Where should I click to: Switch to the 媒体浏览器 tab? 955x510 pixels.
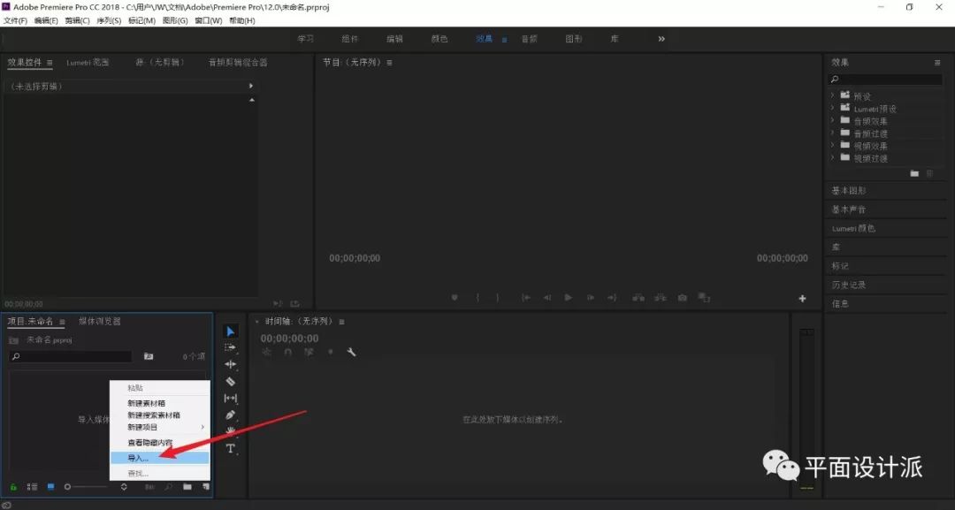100,322
